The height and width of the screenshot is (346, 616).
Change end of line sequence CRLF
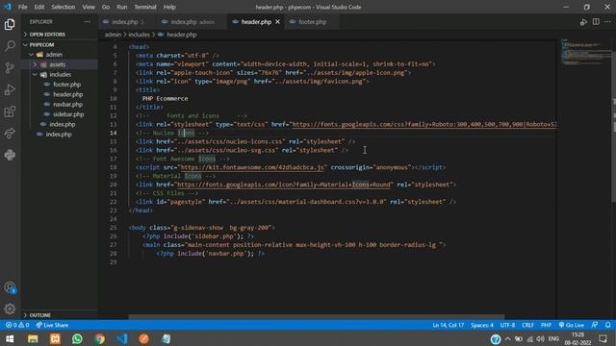point(527,325)
